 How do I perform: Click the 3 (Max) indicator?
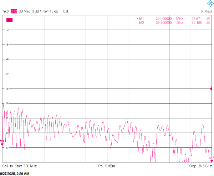(x=206, y=11)
